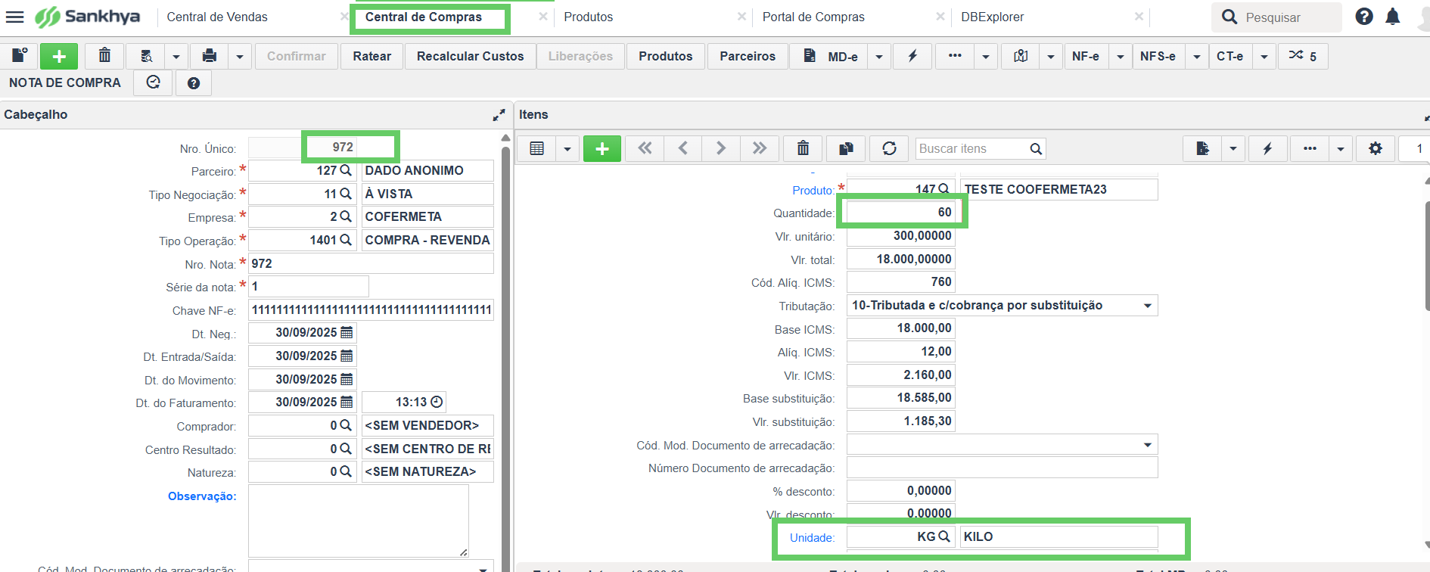Click the Pesquisar search box
This screenshot has width=1430, height=572.
(1277, 17)
